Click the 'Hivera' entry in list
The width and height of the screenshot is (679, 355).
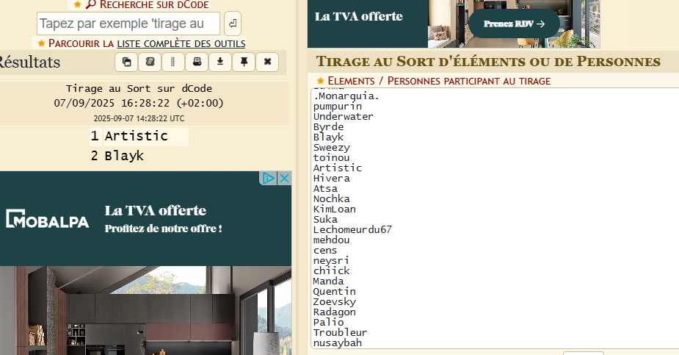pyautogui.click(x=331, y=179)
